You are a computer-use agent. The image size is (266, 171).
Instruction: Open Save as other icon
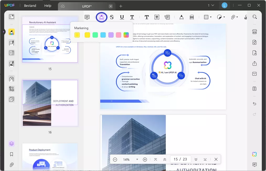tap(254, 89)
